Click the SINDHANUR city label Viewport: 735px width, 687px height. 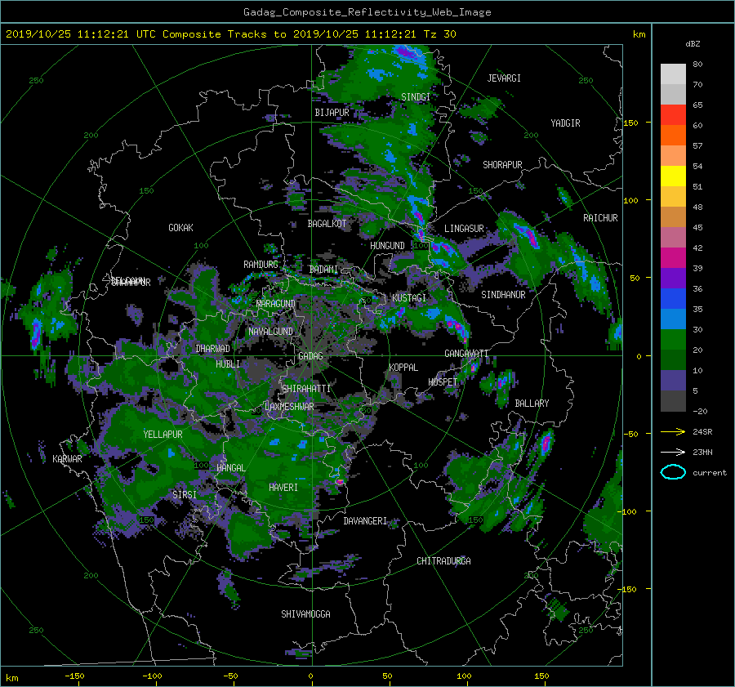503,295
